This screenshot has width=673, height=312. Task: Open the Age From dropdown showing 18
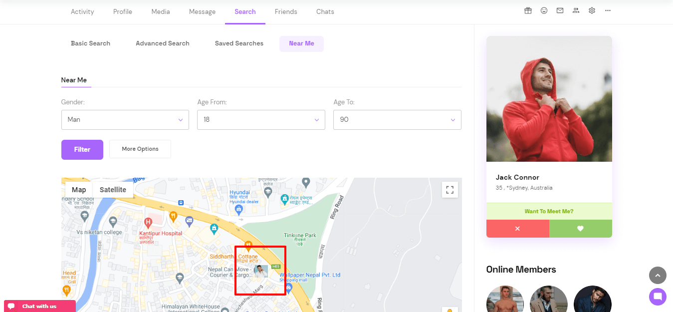click(261, 120)
